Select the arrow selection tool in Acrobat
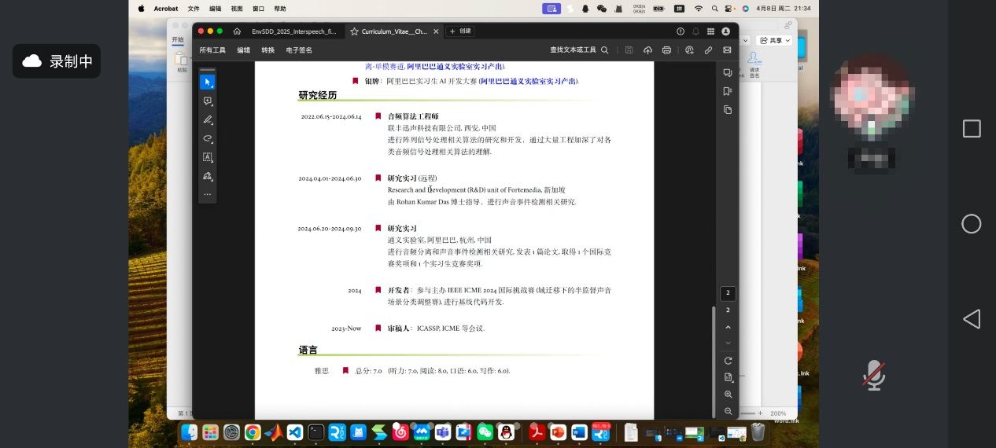 (x=208, y=83)
